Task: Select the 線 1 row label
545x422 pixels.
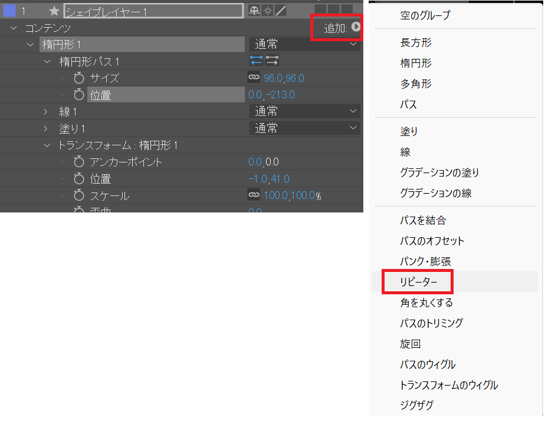Action: pos(68,112)
